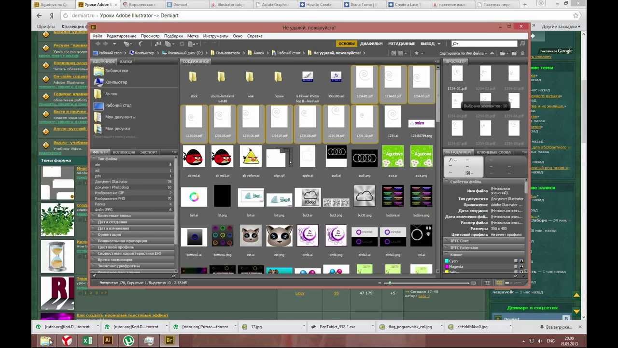The width and height of the screenshot is (618, 348).
Task: Open Metadata panel flyout menu icon
Action: (525, 152)
